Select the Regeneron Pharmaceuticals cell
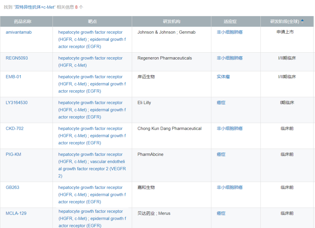Image resolution: width=315 pixels, height=228 pixels. pos(171,62)
